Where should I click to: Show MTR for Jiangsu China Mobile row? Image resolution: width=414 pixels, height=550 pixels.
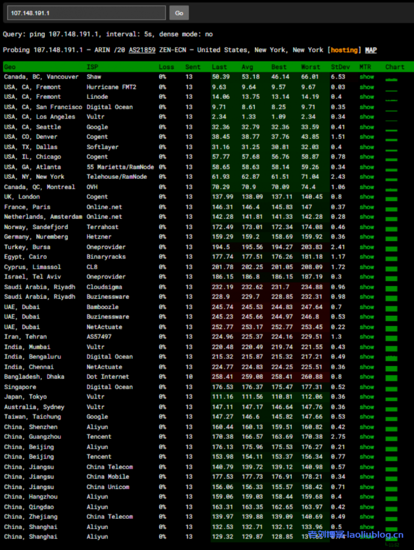(367, 476)
